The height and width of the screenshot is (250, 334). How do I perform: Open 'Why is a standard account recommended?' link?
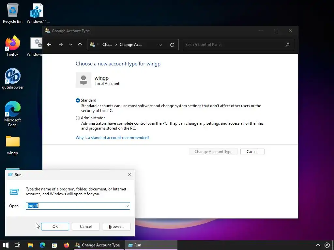click(113, 138)
